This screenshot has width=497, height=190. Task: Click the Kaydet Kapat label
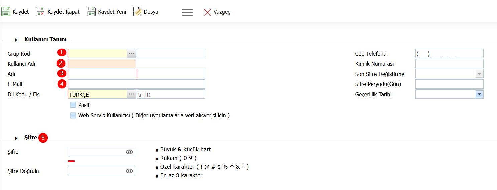coord(64,12)
